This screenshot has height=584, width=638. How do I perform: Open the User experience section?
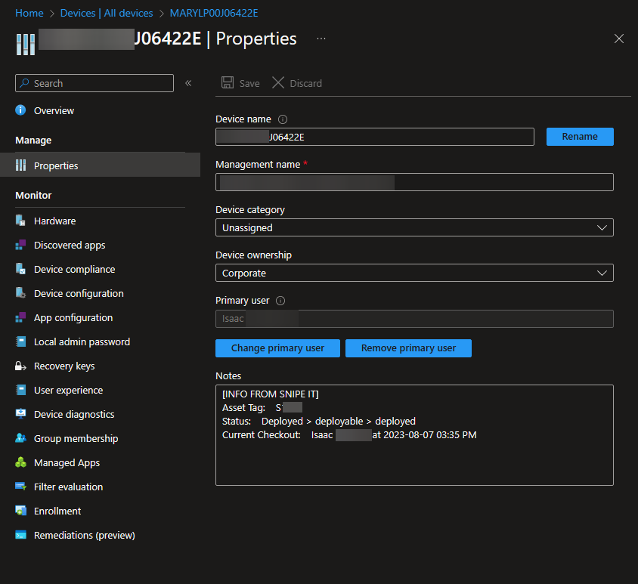69,390
